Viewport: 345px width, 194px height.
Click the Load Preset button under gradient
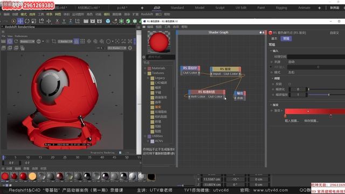pyautogui.click(x=292, y=121)
